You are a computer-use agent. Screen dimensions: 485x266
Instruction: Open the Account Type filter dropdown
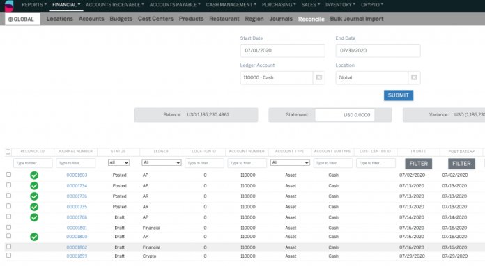tap(290, 162)
